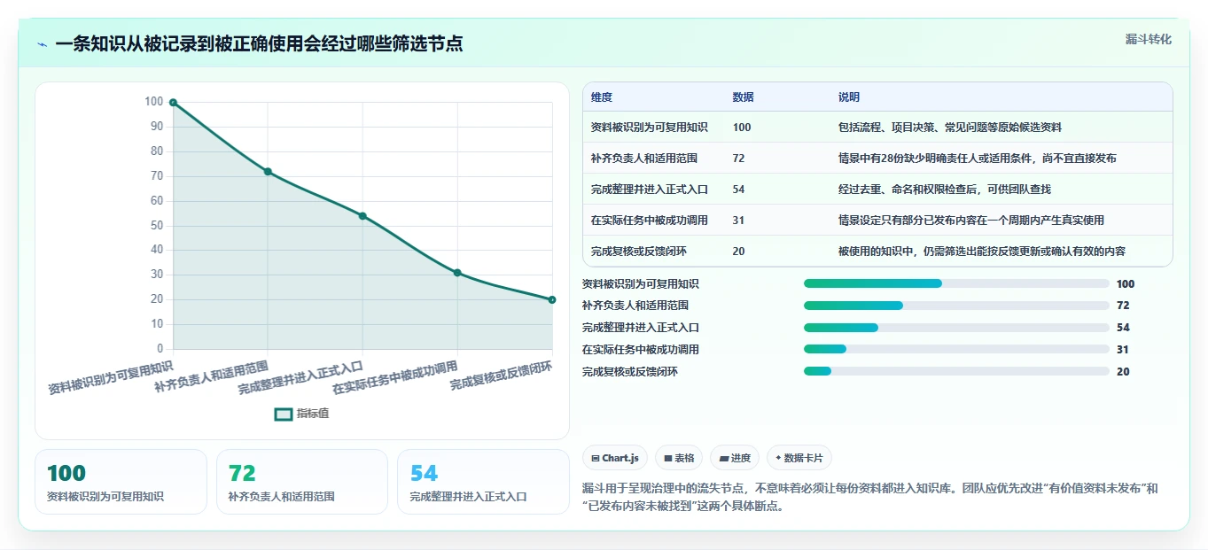Click the x-axis label 完成整理并进入正式入口
1208x550 pixels.
click(301, 378)
